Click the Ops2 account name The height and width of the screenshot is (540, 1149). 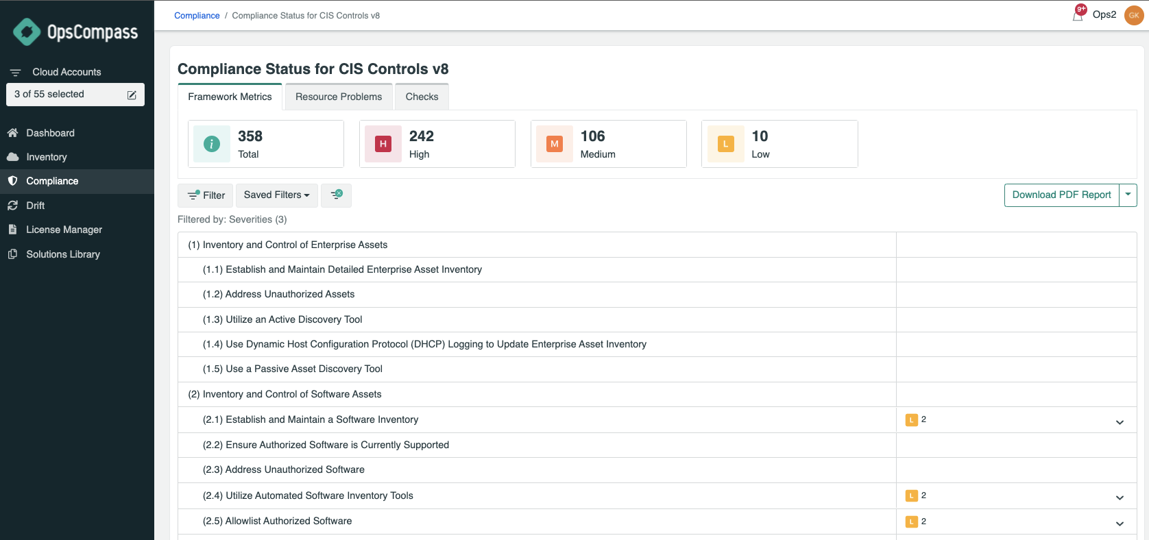(x=1104, y=14)
